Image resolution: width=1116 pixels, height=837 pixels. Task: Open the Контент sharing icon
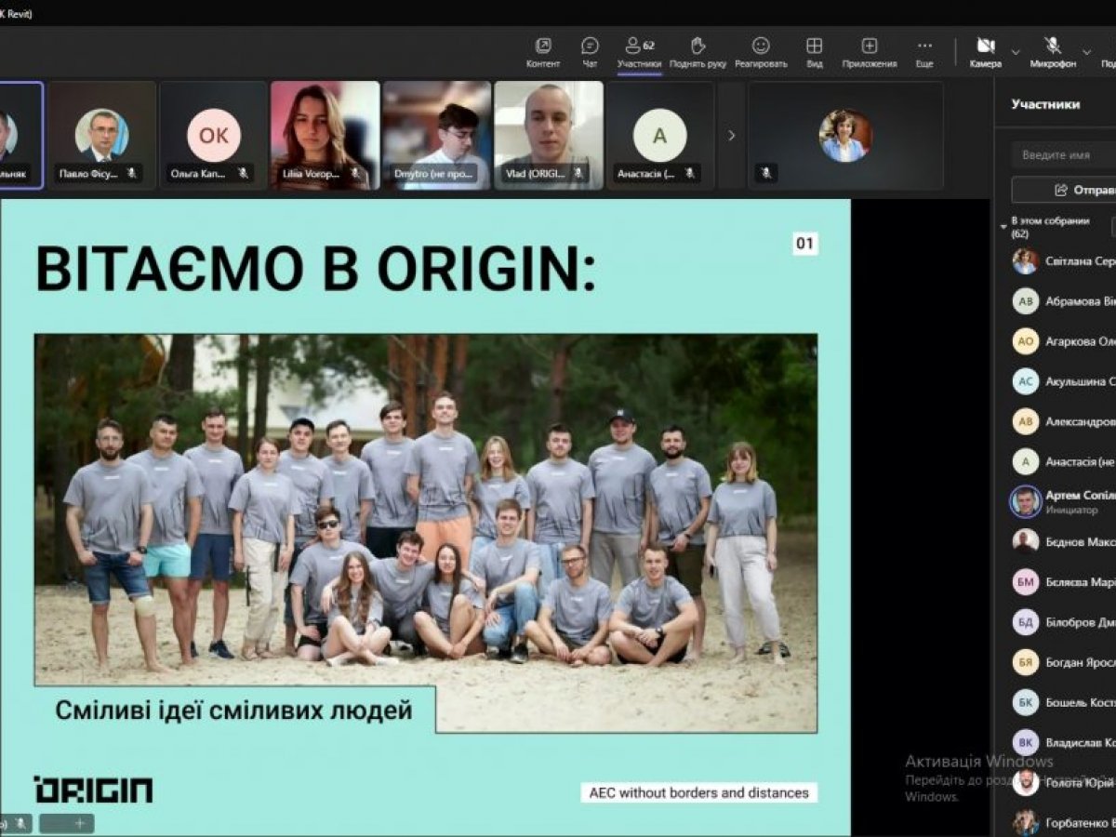point(543,52)
